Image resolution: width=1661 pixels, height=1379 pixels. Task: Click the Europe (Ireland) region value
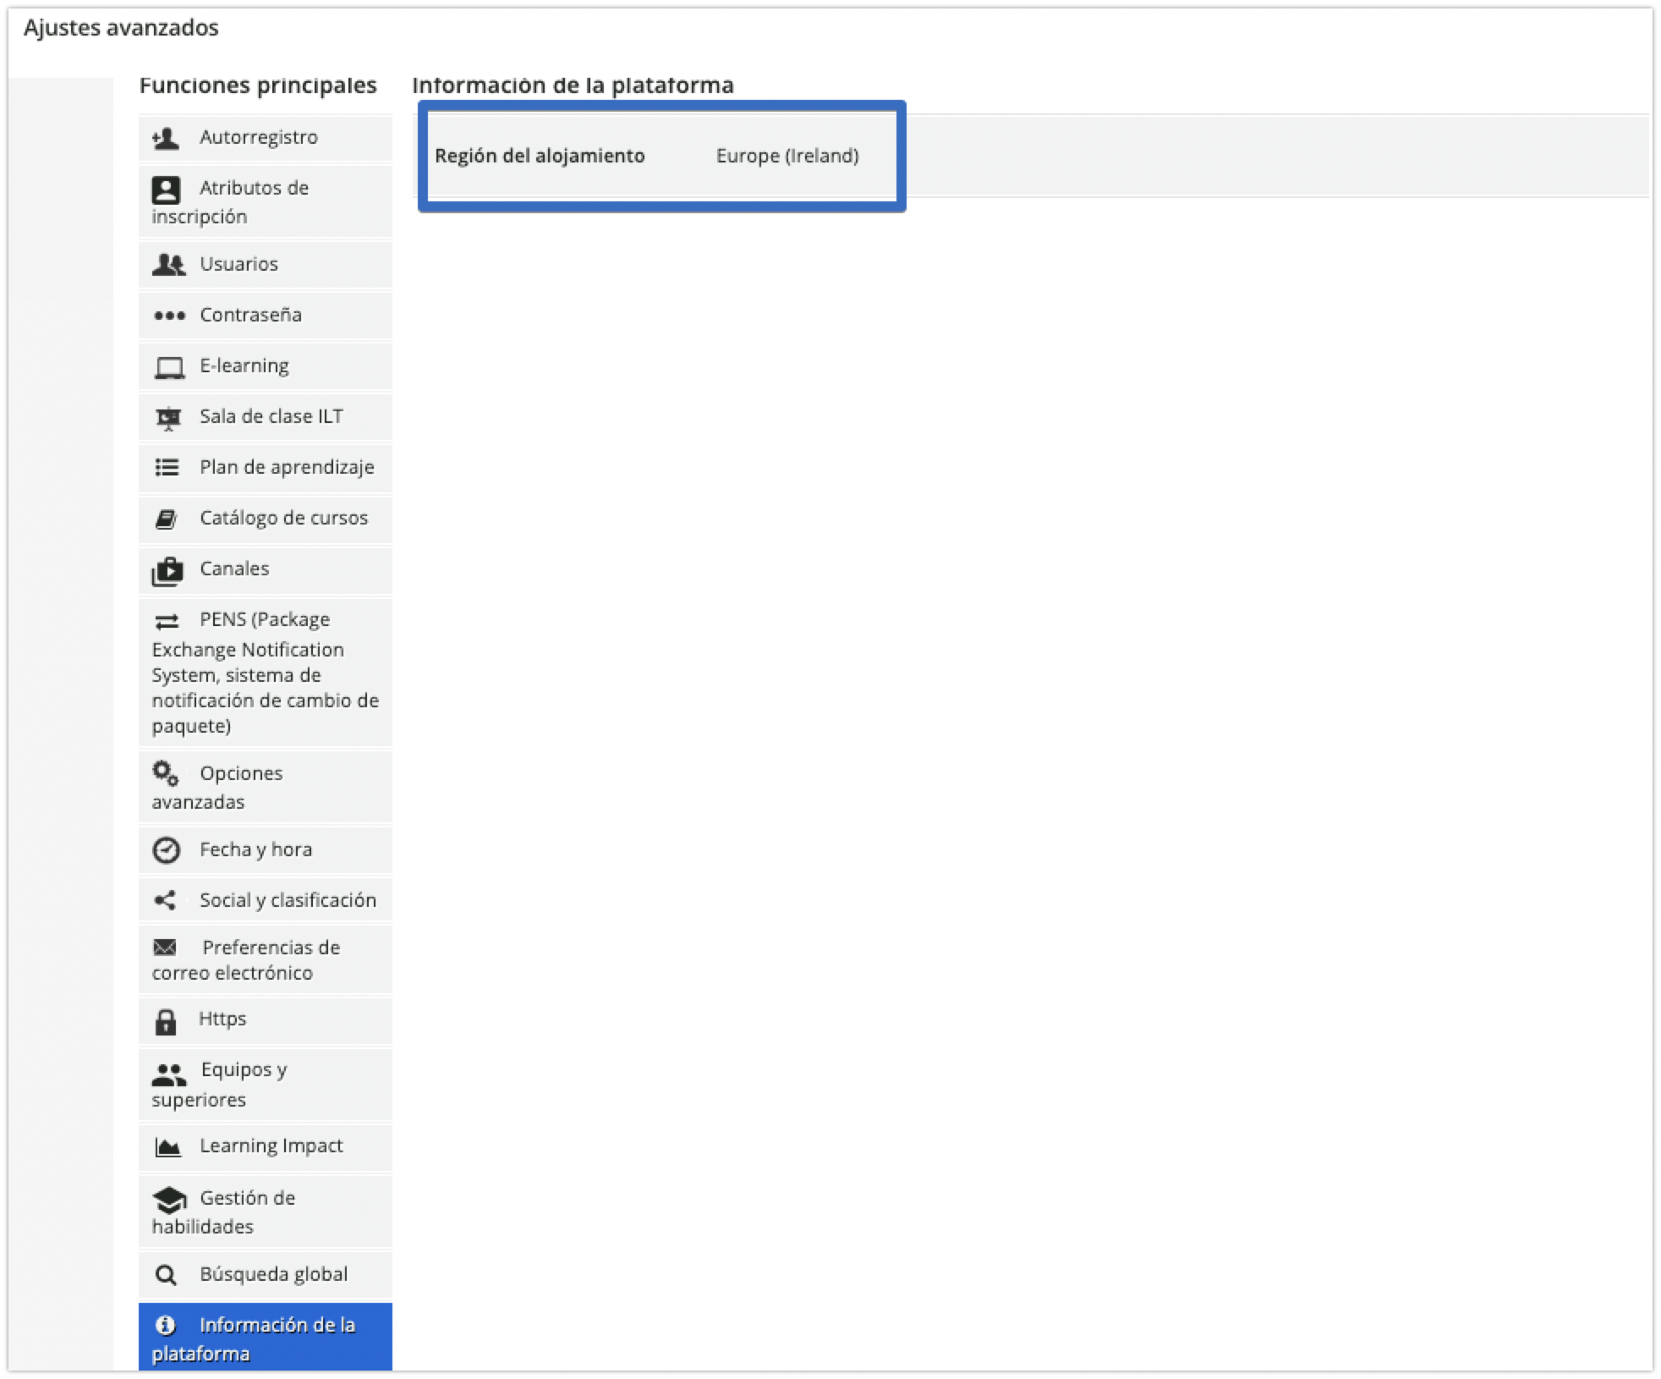pos(787,156)
